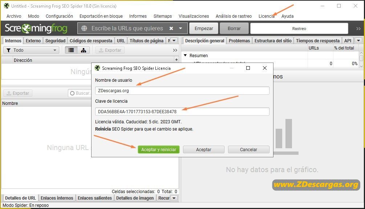This screenshot has height=209, width=365.
Task: Click the % del total column header
Action: pos(346,48)
